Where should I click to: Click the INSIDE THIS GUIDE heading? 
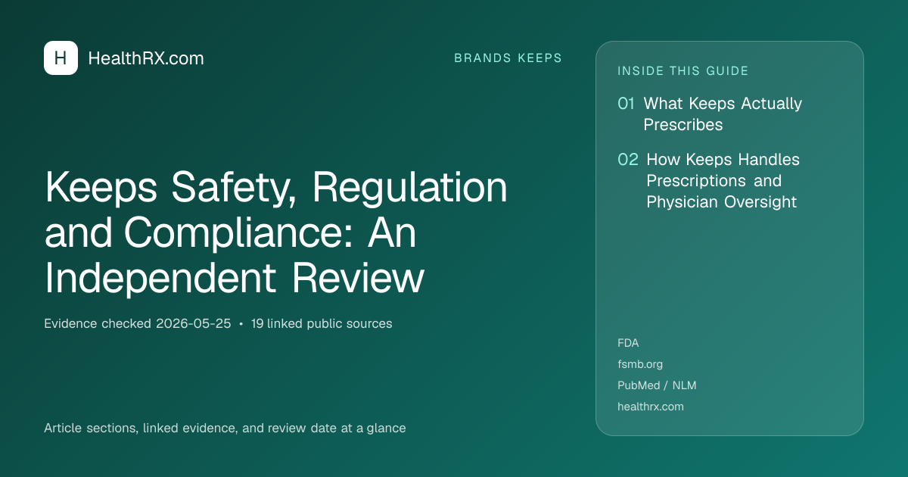[x=683, y=71]
